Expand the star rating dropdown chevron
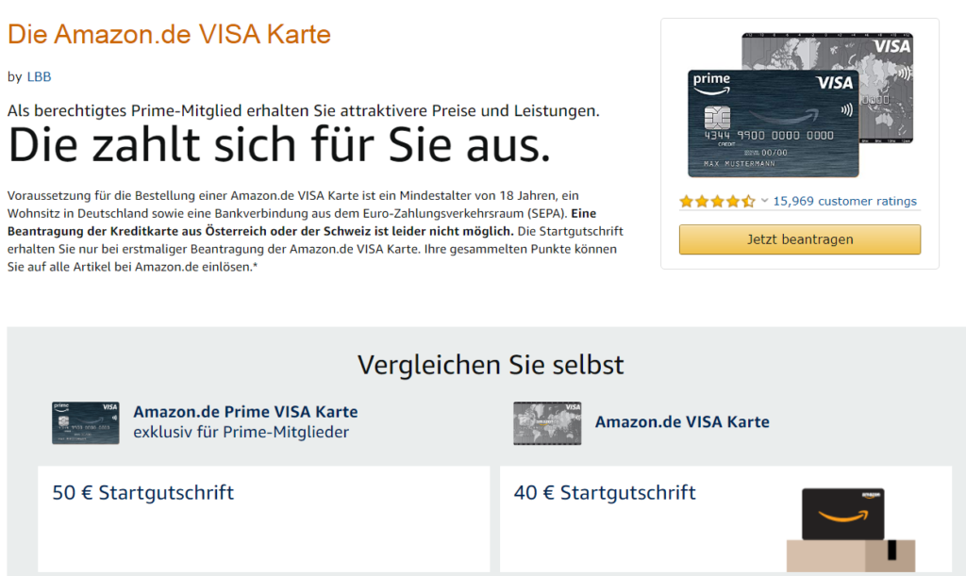 tap(764, 201)
